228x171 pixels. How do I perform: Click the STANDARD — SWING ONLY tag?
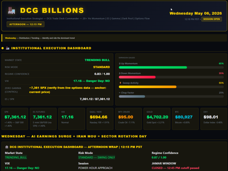click(x=97, y=157)
